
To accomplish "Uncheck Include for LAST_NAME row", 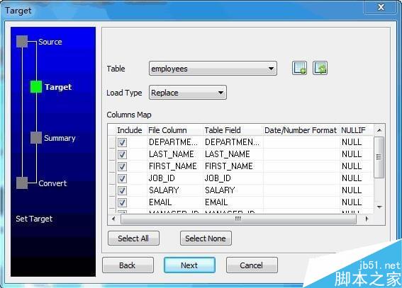I will (122, 154).
